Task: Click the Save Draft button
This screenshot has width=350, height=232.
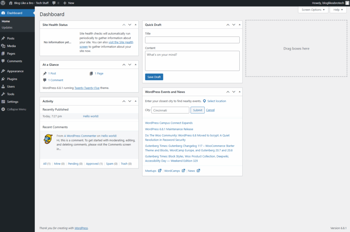Action: [x=154, y=77]
